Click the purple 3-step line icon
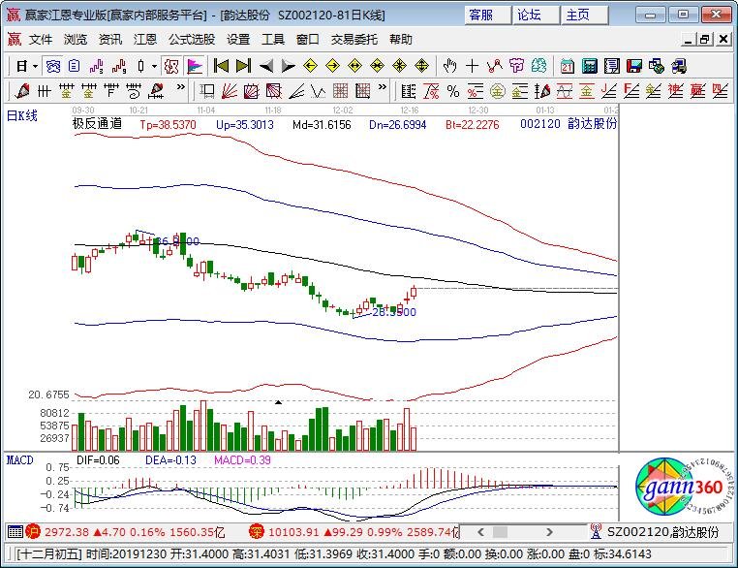 tap(97, 66)
